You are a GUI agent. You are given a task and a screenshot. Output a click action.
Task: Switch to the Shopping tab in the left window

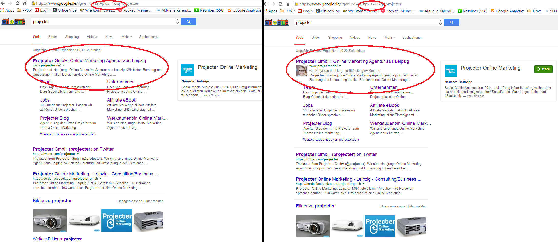[72, 37]
